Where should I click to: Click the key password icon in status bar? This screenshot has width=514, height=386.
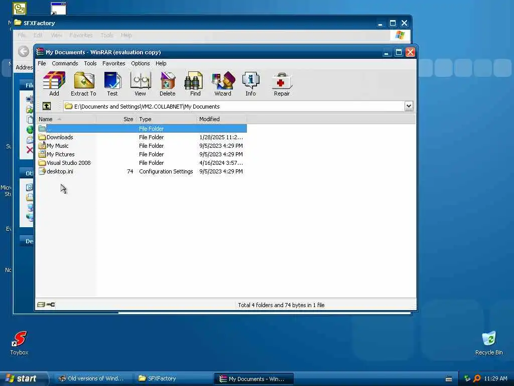point(51,305)
